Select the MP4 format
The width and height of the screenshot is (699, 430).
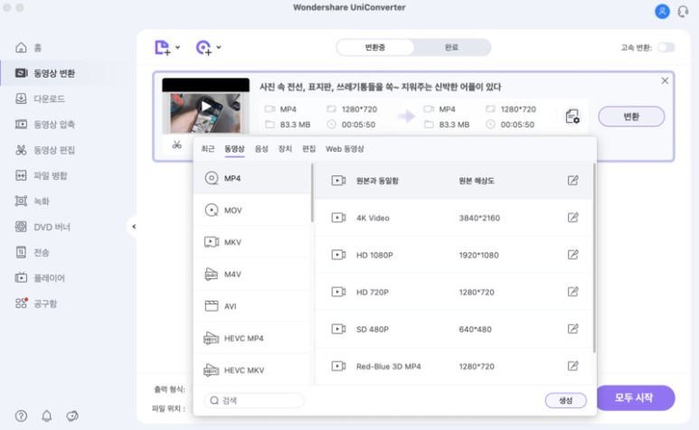pos(252,178)
